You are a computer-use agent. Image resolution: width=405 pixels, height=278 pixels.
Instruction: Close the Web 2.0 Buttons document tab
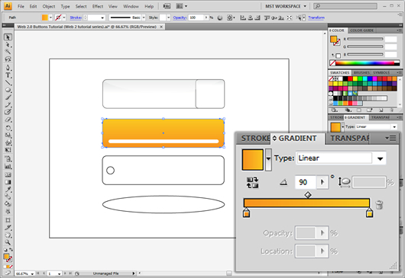[161, 27]
